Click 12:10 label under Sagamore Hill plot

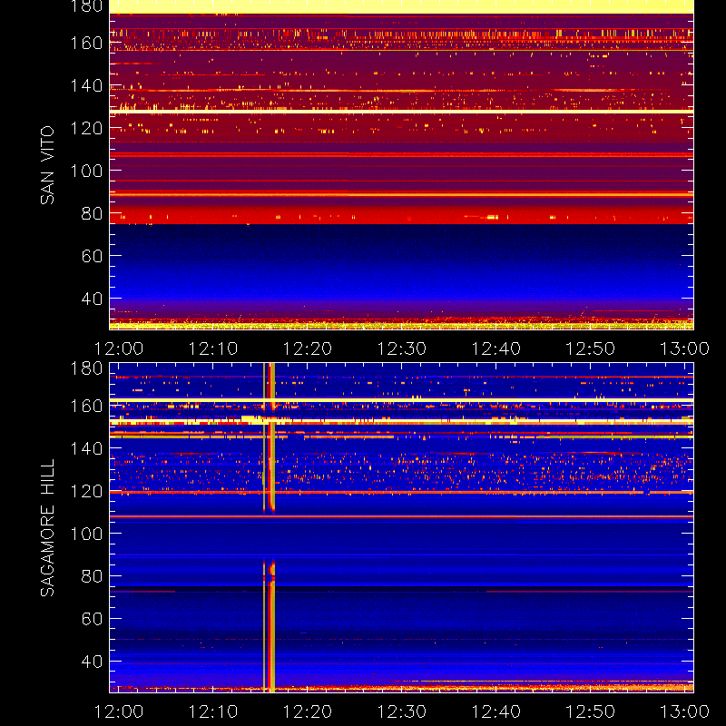tap(213, 711)
